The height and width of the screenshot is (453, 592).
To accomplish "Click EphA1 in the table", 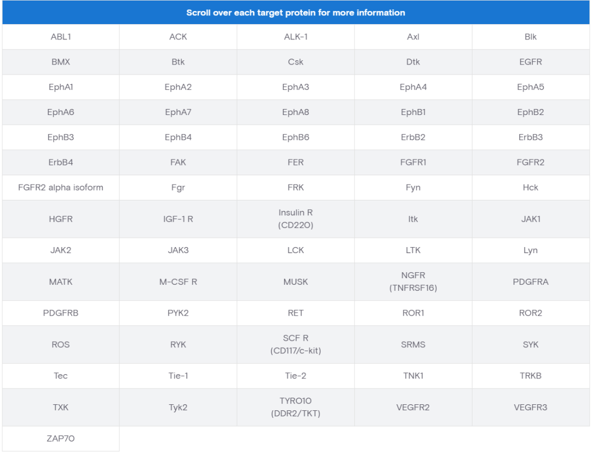I will (x=61, y=87).
